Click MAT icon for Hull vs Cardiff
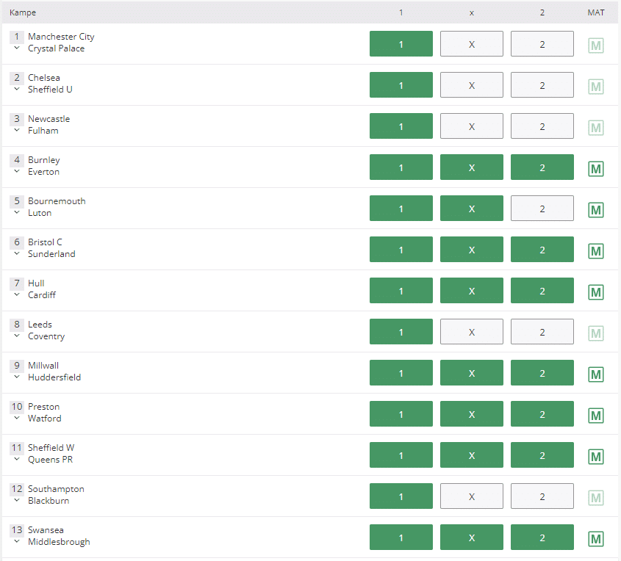The height and width of the screenshot is (561, 621). pos(596,292)
